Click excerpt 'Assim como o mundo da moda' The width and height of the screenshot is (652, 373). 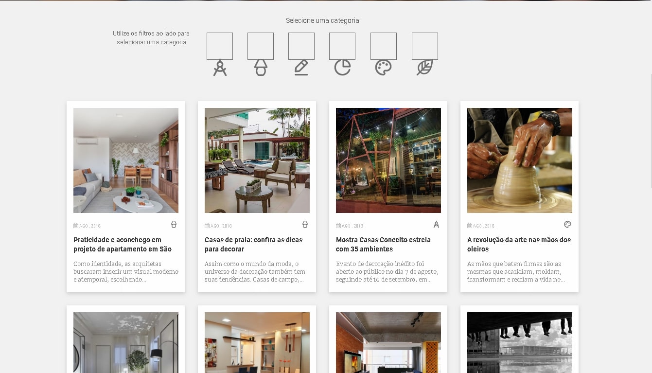point(255,272)
